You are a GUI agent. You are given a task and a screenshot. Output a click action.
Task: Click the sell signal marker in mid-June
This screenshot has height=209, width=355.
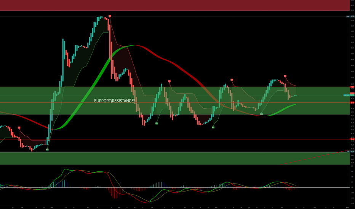point(169,81)
